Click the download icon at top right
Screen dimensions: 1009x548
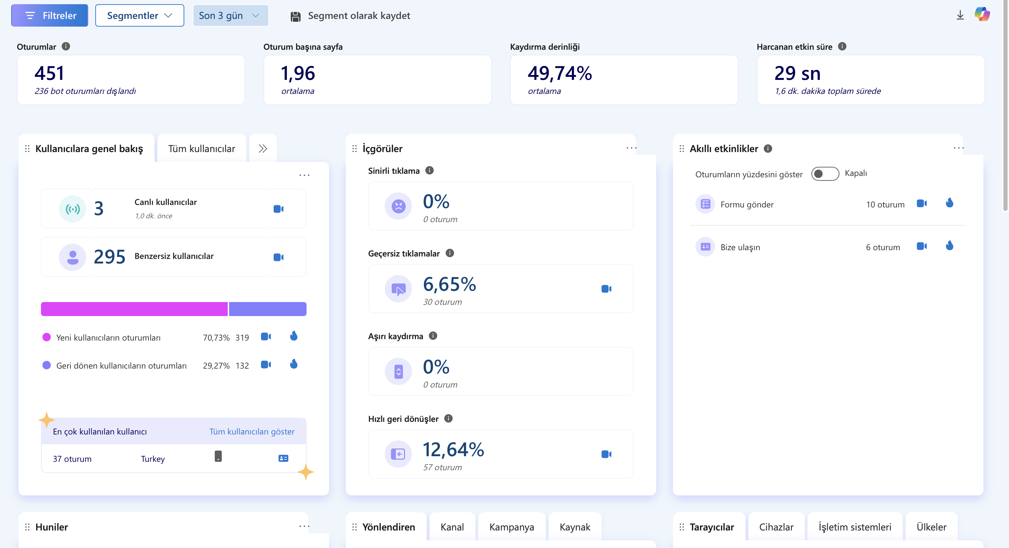tap(960, 15)
